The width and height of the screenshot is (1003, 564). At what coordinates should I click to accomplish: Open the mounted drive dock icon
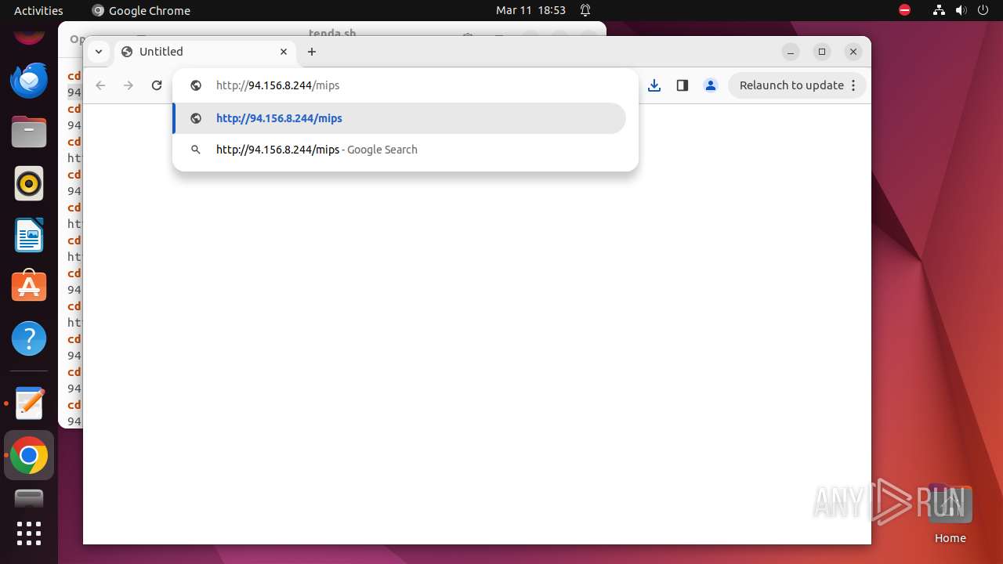(29, 498)
